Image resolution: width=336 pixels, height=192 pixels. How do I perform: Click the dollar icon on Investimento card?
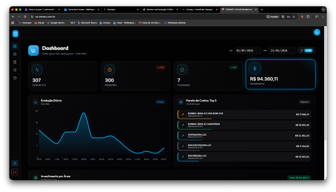point(255,68)
